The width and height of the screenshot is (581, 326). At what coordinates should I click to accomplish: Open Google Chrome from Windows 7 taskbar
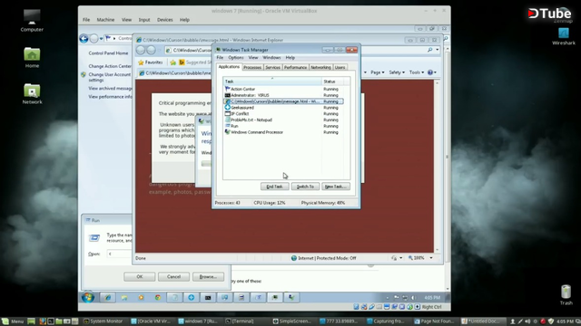[x=158, y=298]
